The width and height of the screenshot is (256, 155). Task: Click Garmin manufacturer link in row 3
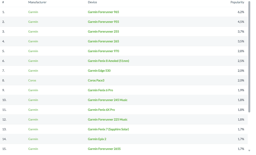pos(33,31)
